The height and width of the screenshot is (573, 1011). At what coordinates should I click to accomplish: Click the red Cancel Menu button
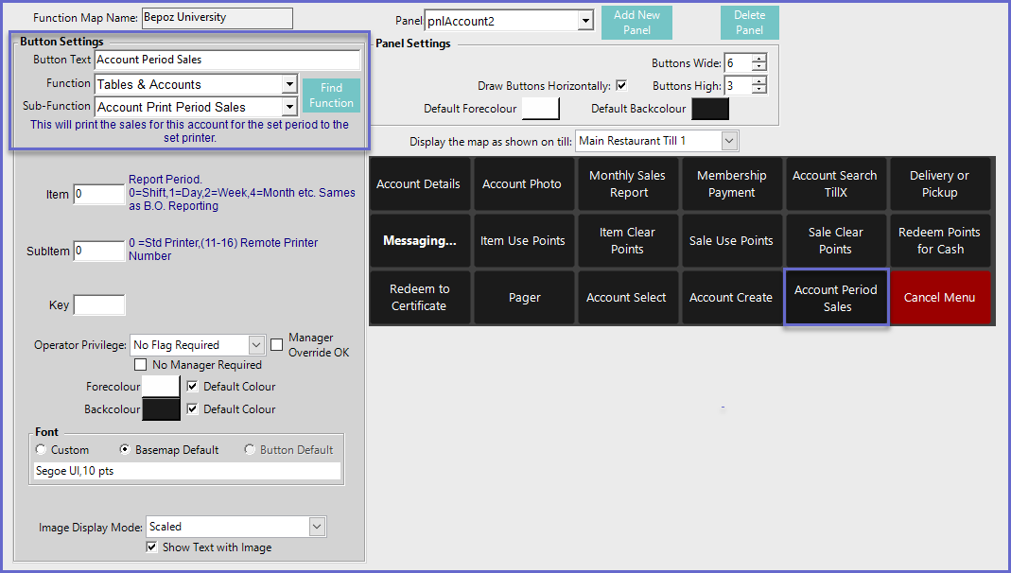coord(939,298)
